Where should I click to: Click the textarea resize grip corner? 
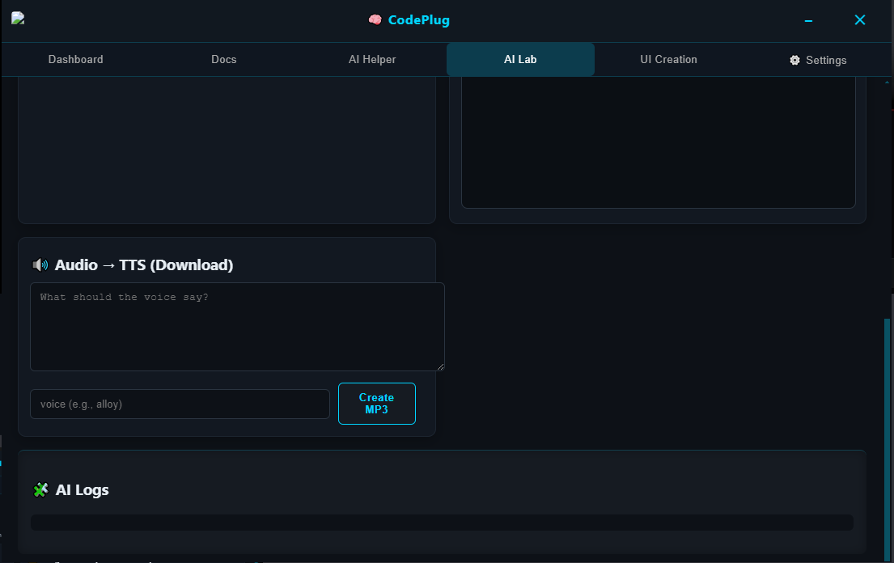coord(442,366)
